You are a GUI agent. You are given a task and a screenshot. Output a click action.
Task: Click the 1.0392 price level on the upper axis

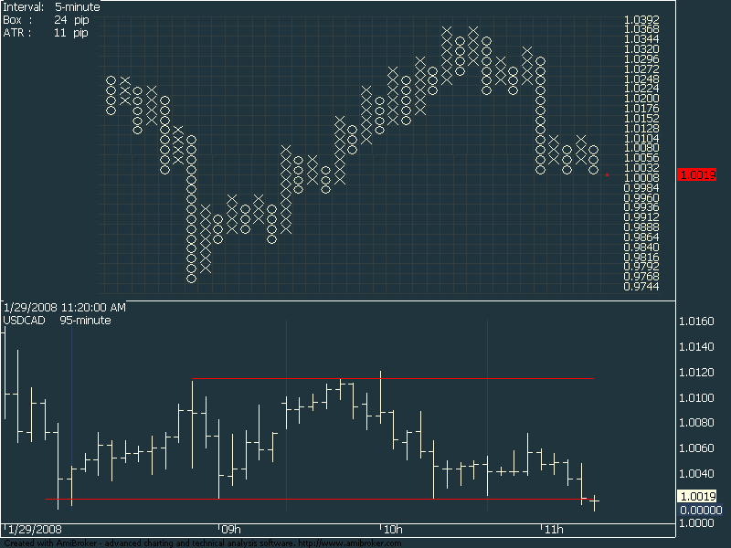click(x=641, y=19)
